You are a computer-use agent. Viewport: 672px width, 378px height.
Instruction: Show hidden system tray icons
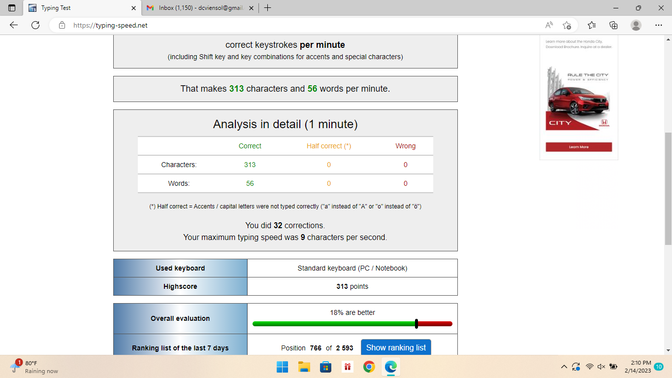[x=564, y=367]
